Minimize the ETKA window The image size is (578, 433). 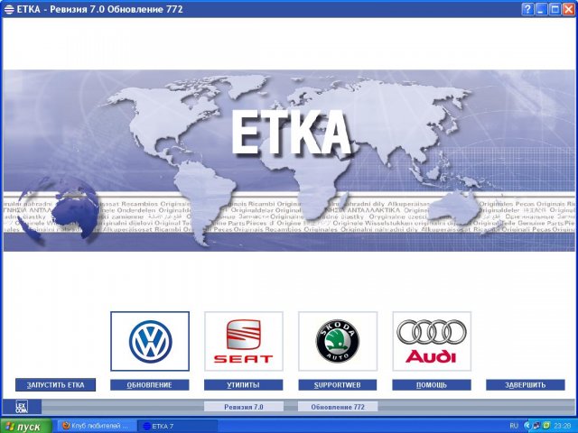click(x=541, y=9)
